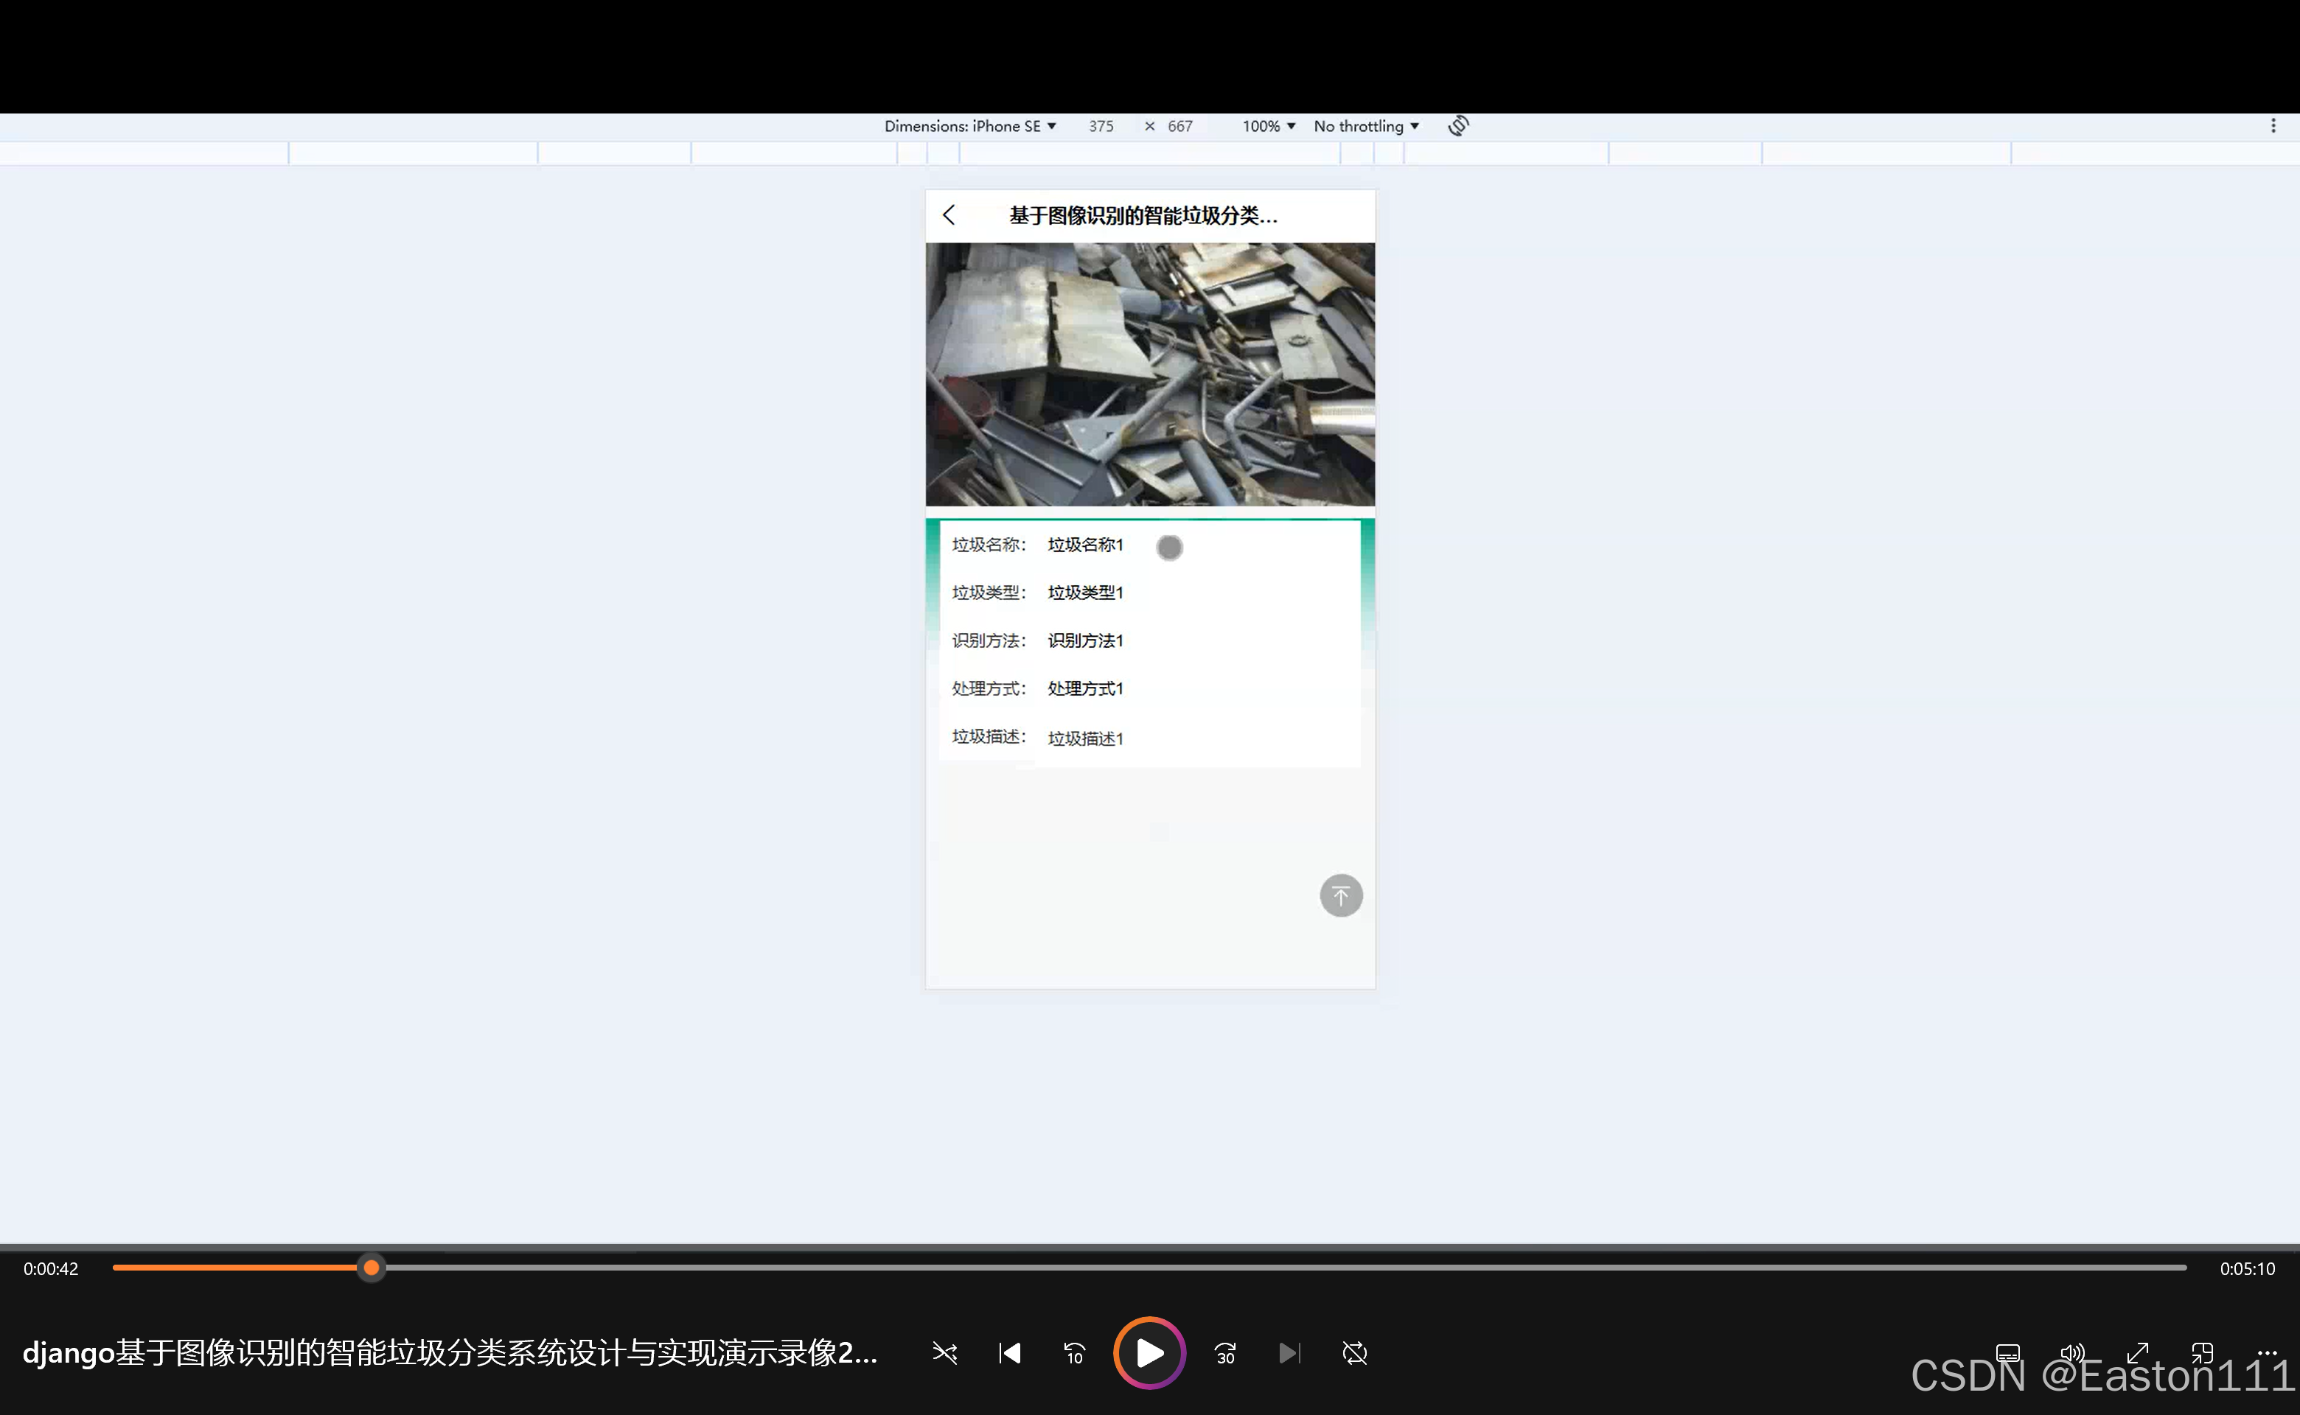Open the 100% zoom dropdown

[x=1269, y=126]
